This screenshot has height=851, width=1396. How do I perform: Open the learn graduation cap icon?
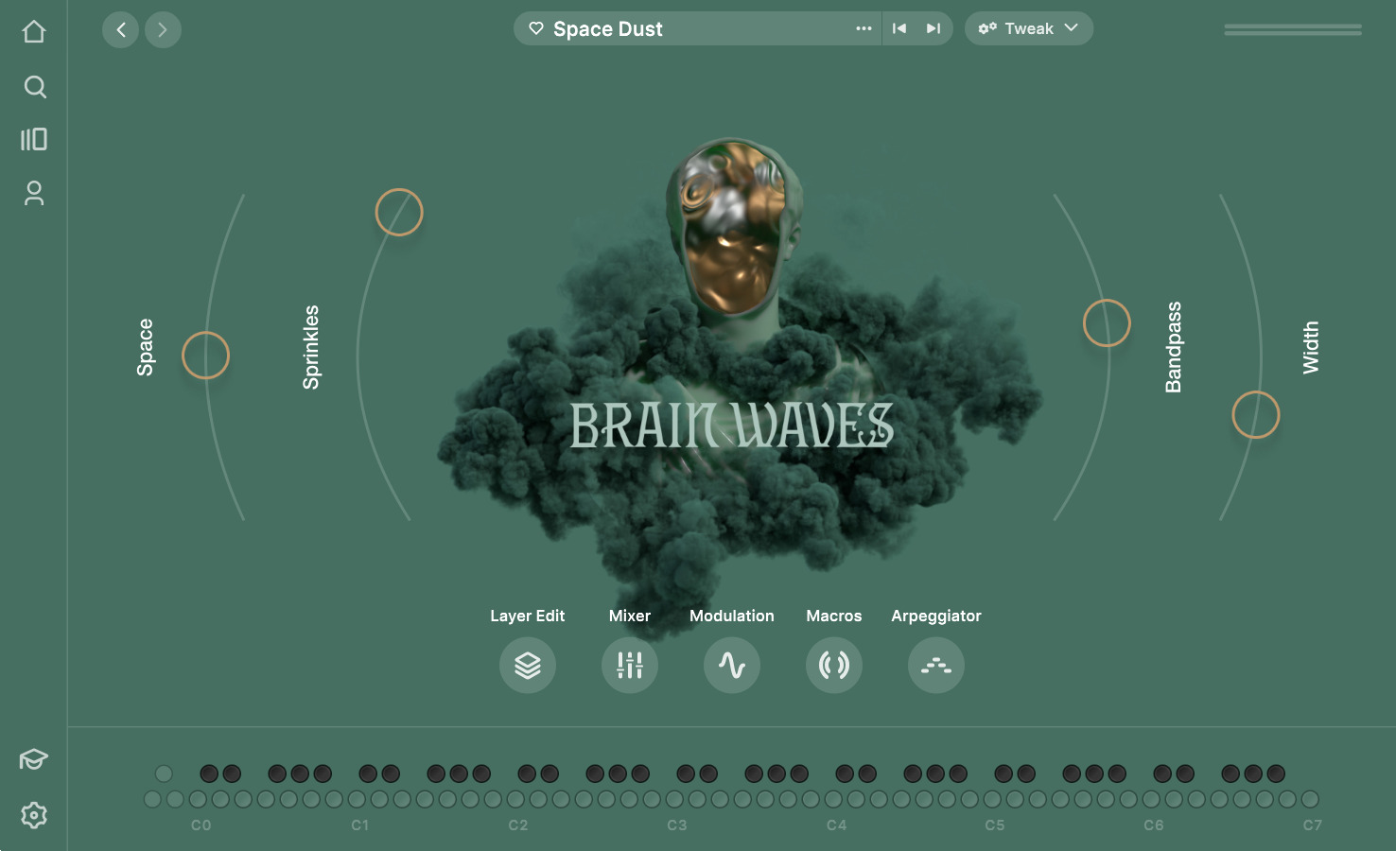(x=34, y=759)
